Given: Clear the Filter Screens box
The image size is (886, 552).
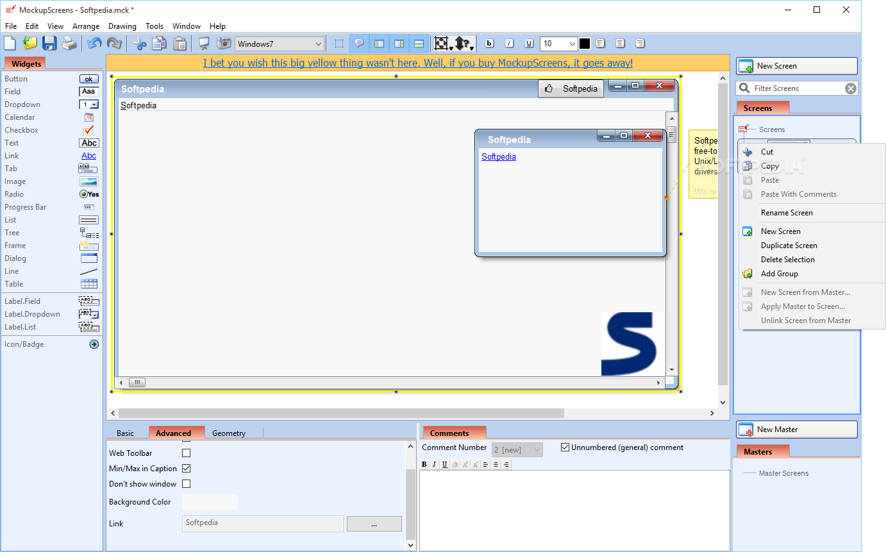Looking at the screenshot, I should pyautogui.click(x=851, y=88).
